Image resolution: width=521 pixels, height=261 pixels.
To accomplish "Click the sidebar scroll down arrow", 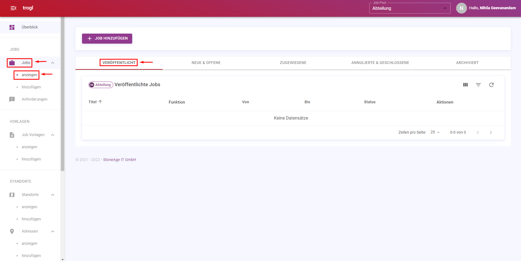I will pyautogui.click(x=63, y=259).
